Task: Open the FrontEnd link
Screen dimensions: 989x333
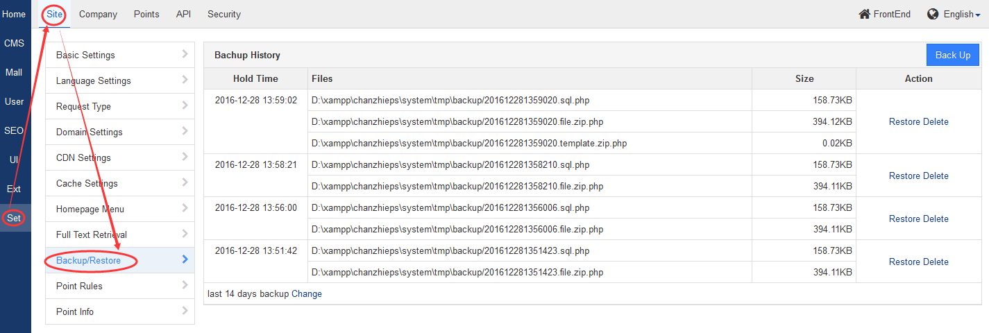Action: pos(885,14)
